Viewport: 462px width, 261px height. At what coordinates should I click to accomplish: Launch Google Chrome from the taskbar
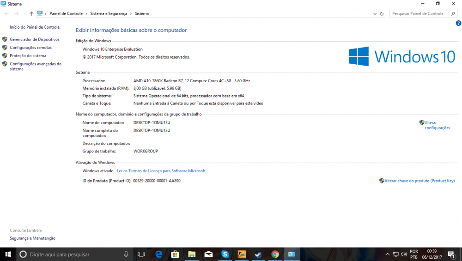tap(275, 254)
